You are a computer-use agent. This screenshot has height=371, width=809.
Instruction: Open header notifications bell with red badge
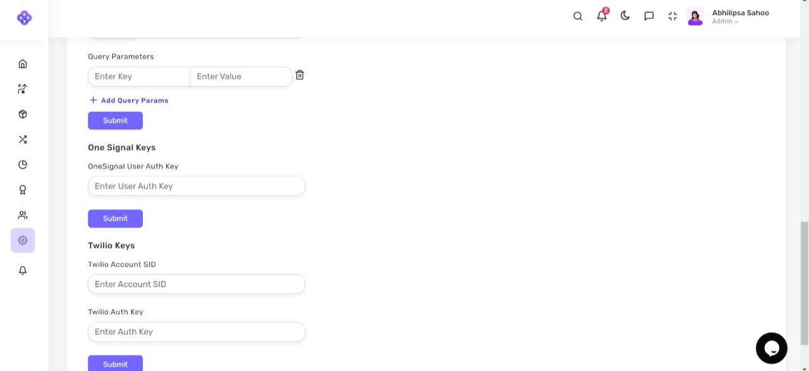602,16
